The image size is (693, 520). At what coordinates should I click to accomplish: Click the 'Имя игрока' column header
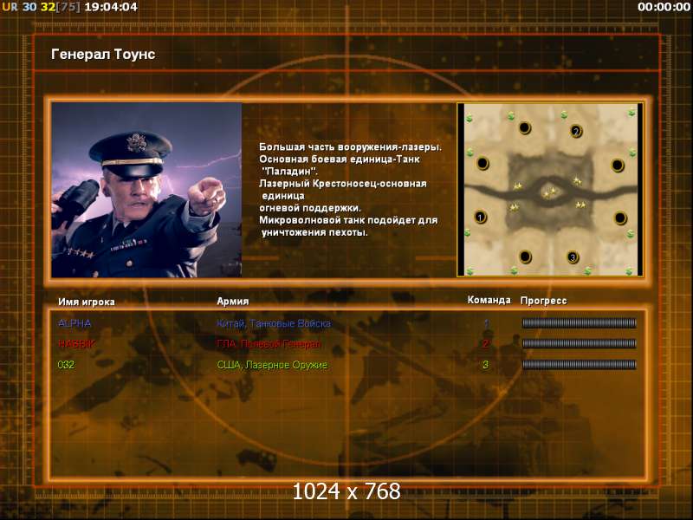click(87, 302)
